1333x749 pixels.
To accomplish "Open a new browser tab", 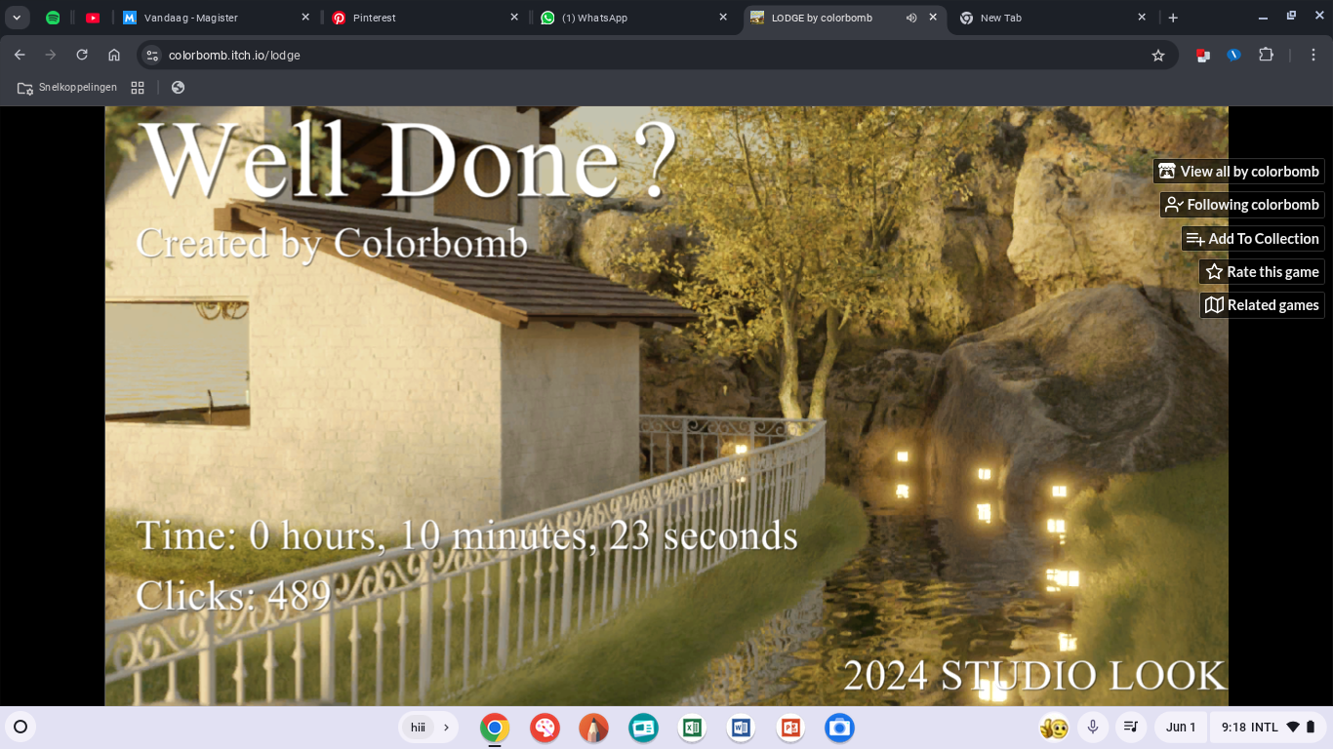I will tap(1173, 18).
